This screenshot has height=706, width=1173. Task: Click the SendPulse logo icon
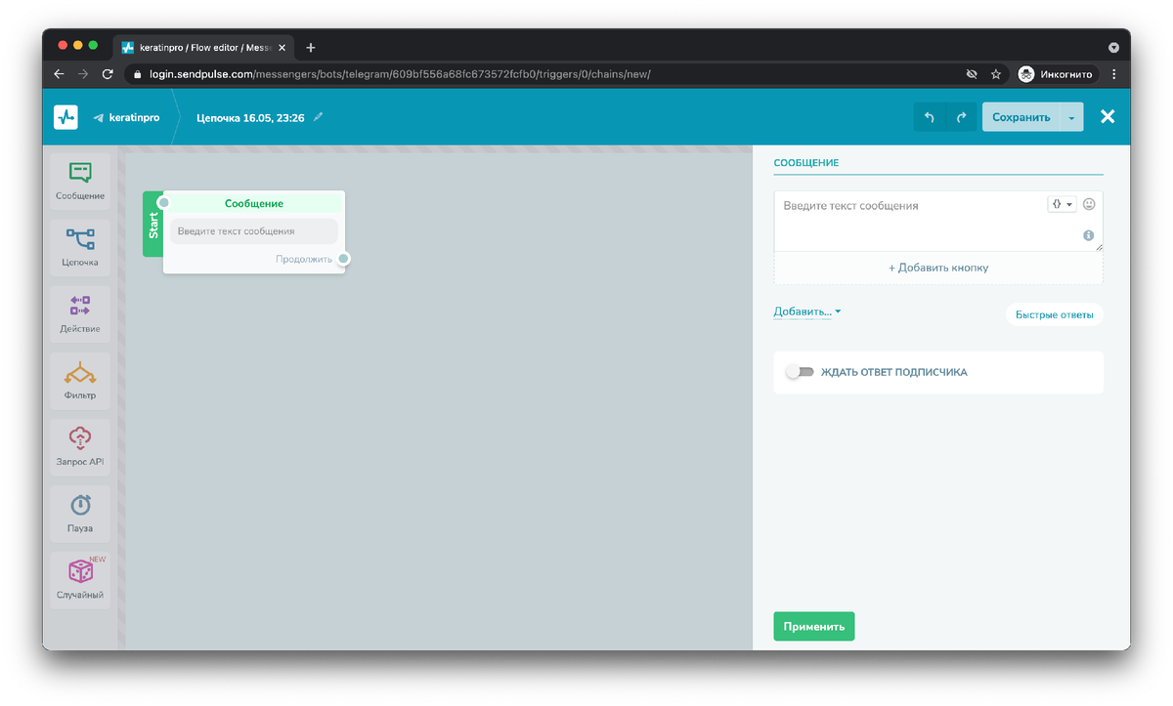tap(65, 117)
